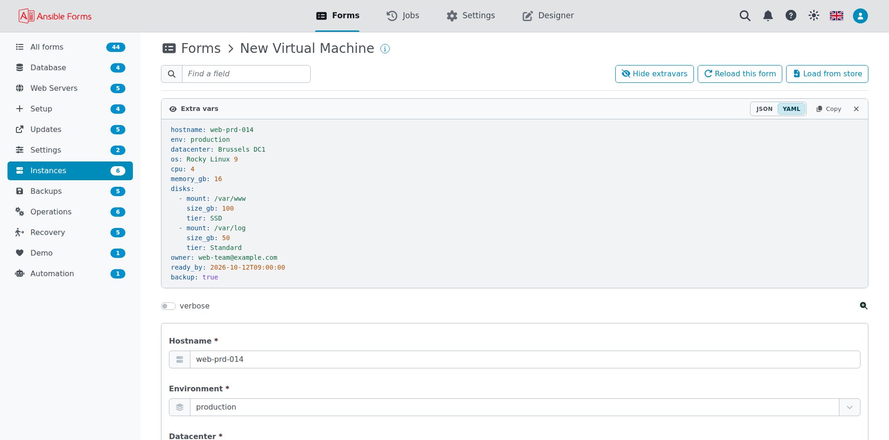
Task: Copy the extra vars content
Action: click(829, 109)
